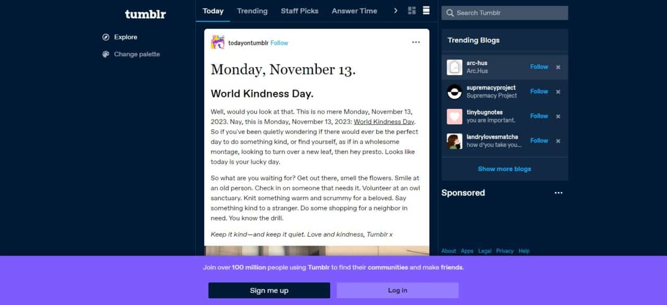Open landrylovesmatcha blog avatar

click(454, 141)
